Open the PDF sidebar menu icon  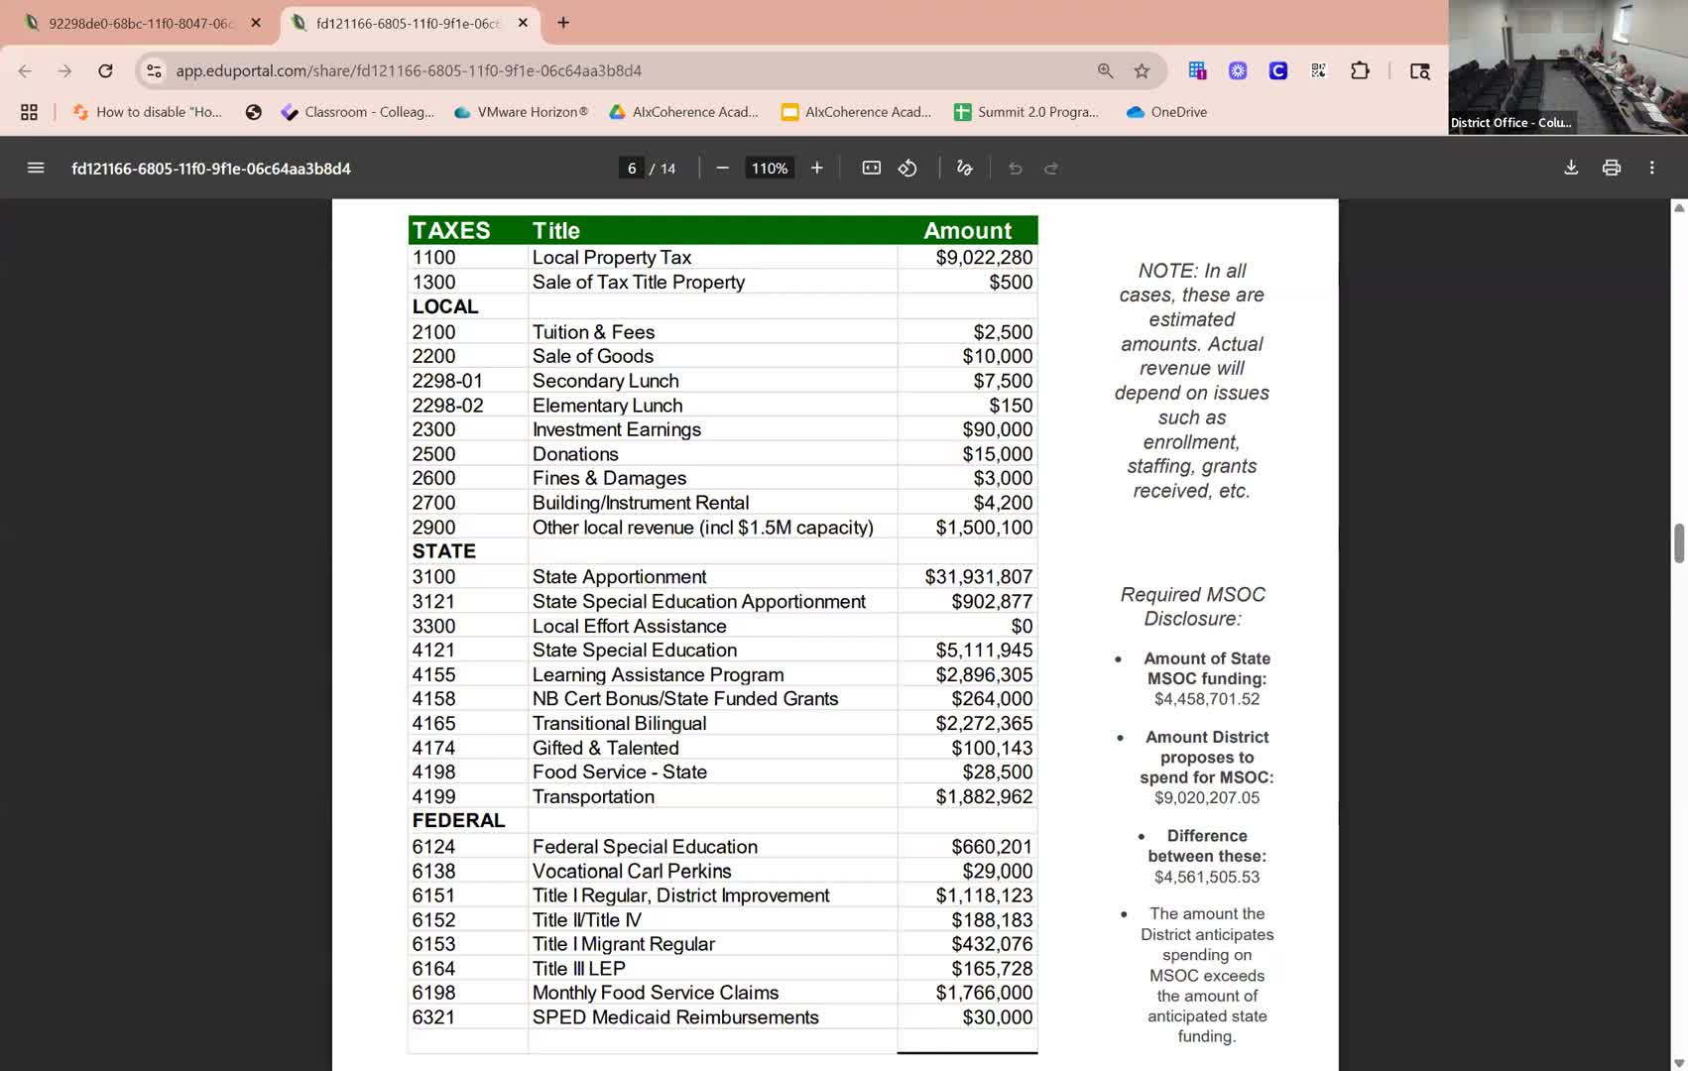(36, 169)
